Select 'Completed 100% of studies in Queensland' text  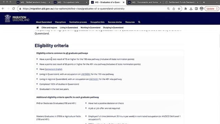59,84
